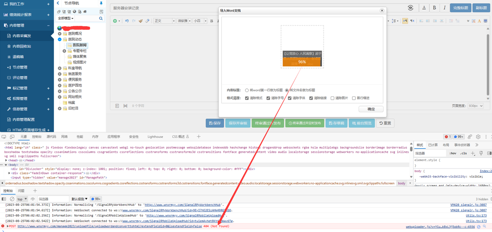This screenshot has height=232, width=492.
Task: Click the undo icon in editor toolbar
Action: 127,21
